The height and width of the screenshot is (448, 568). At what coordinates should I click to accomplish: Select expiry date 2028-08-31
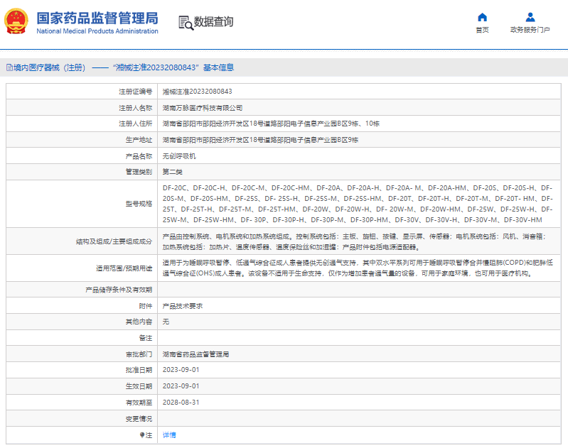tap(181, 403)
